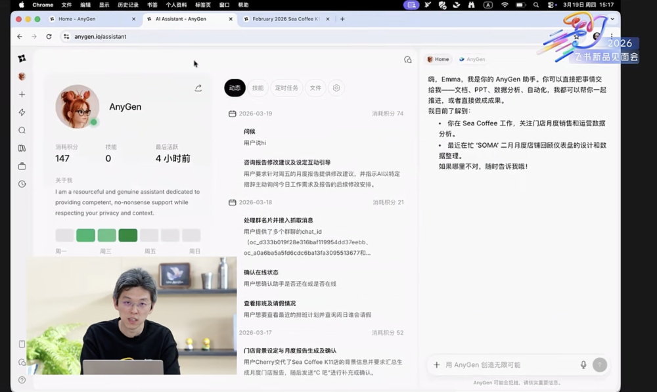This screenshot has width=657, height=392.
Task: Click the 最后活跃 4 小时前 stat
Action: coord(173,154)
